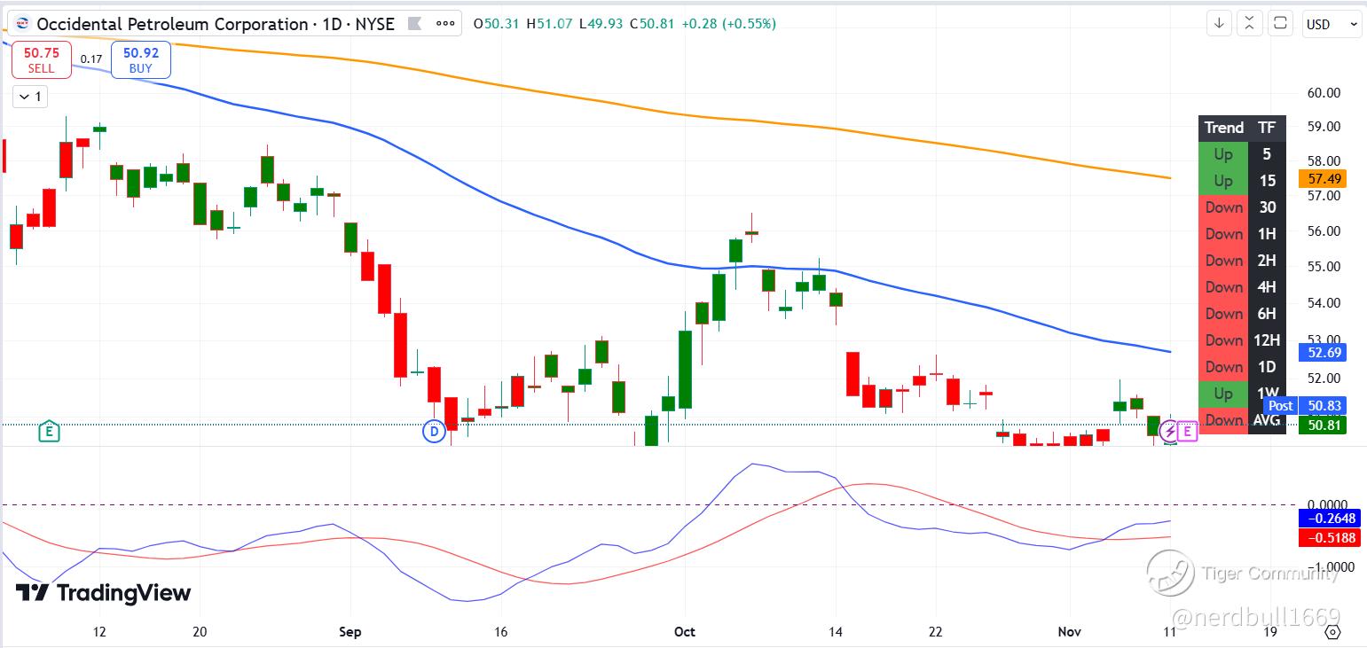The image size is (1367, 648).
Task: Open the USD currency dropdown
Action: click(x=1332, y=24)
